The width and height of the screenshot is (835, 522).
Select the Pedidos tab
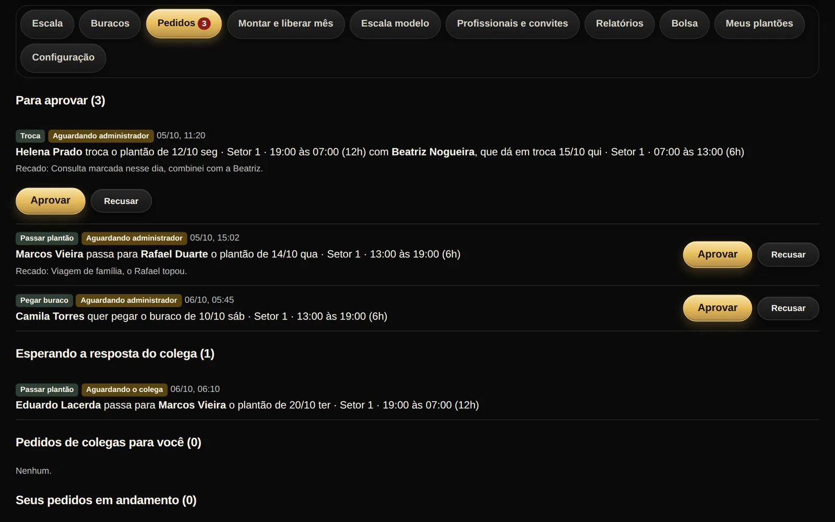(x=184, y=23)
